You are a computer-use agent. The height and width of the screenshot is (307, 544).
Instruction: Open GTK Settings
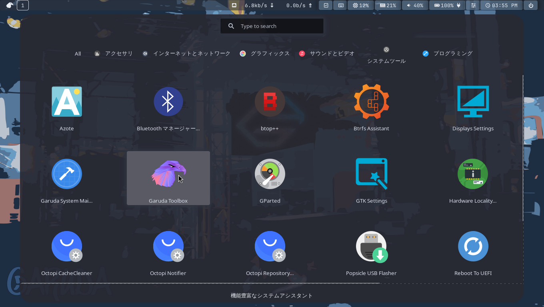(x=371, y=178)
